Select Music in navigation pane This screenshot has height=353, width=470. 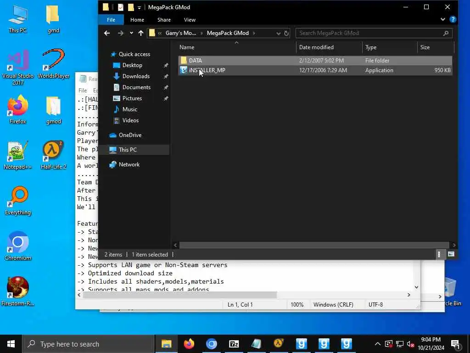point(129,109)
